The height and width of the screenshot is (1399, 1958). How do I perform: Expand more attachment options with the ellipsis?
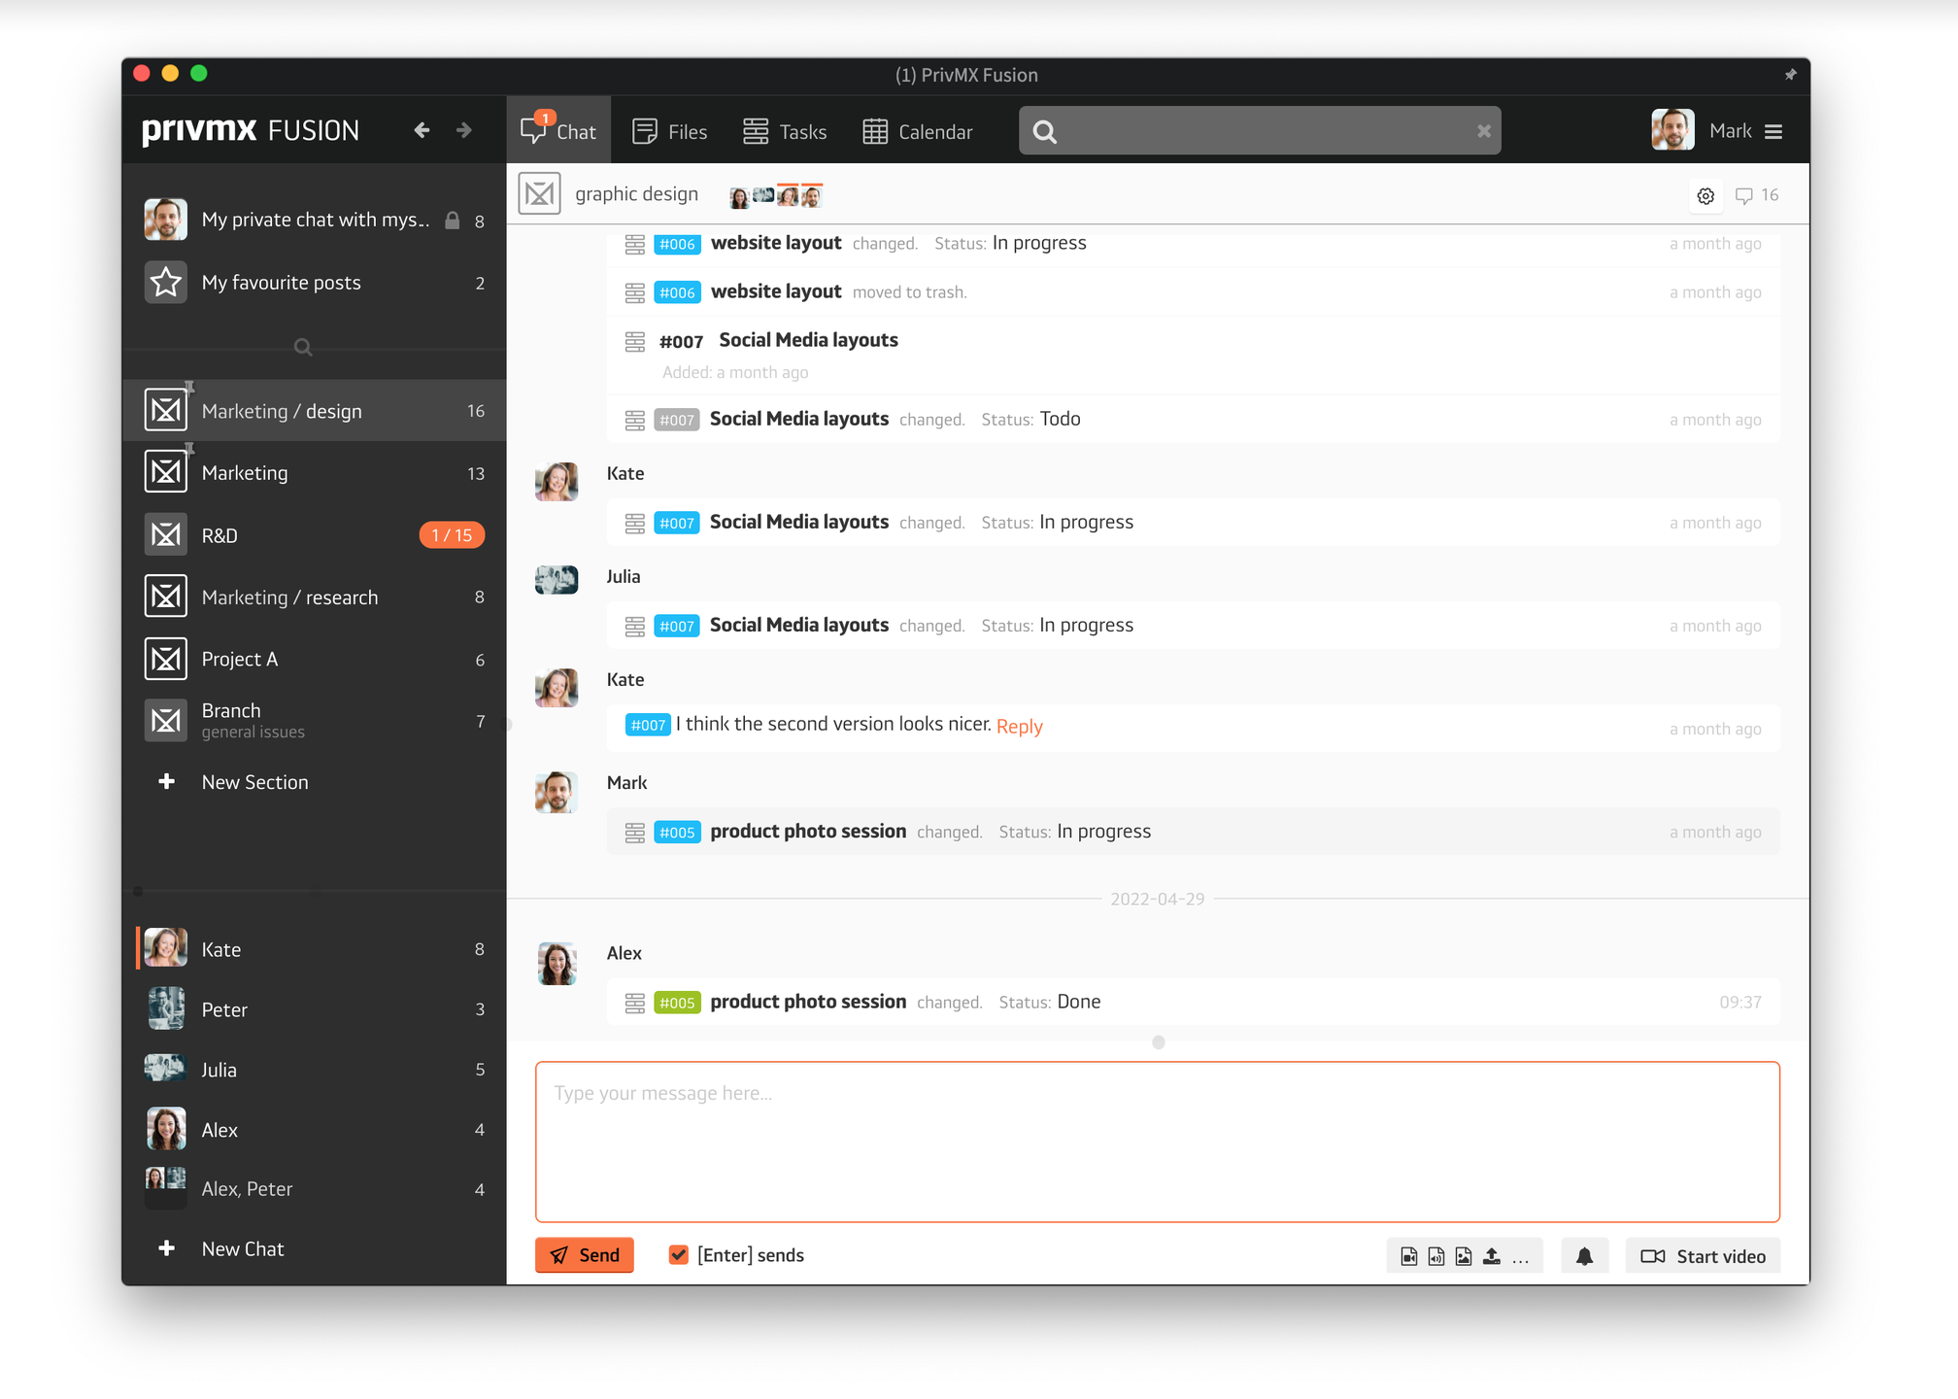point(1520,1258)
